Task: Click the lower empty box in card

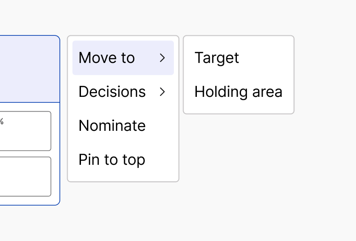Action: (25, 176)
